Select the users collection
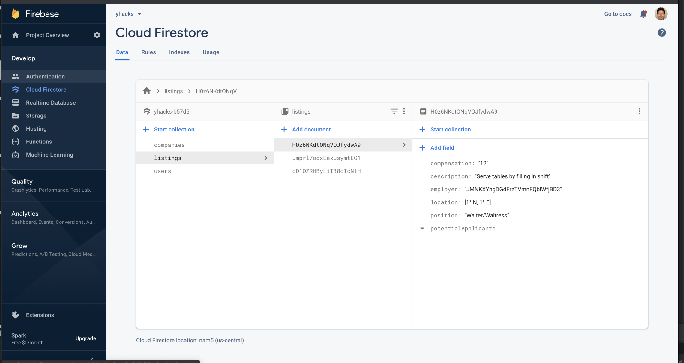 [163, 171]
